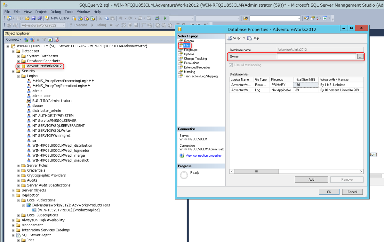Open the AdventureWorks2012 database dropdown in toolbar
Viewport: 384px width, 242px height.
(x=63, y=25)
